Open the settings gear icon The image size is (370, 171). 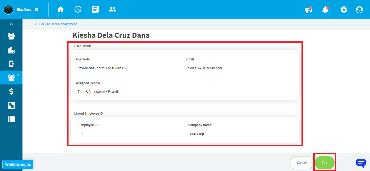pyautogui.click(x=344, y=10)
